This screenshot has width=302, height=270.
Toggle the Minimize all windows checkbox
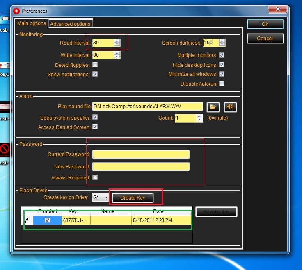[x=222, y=74]
